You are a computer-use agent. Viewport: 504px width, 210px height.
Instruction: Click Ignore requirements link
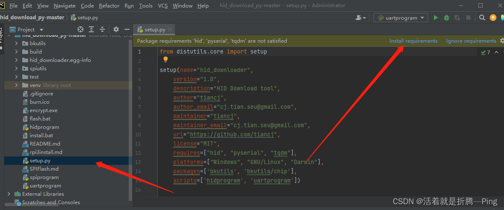tap(471, 41)
